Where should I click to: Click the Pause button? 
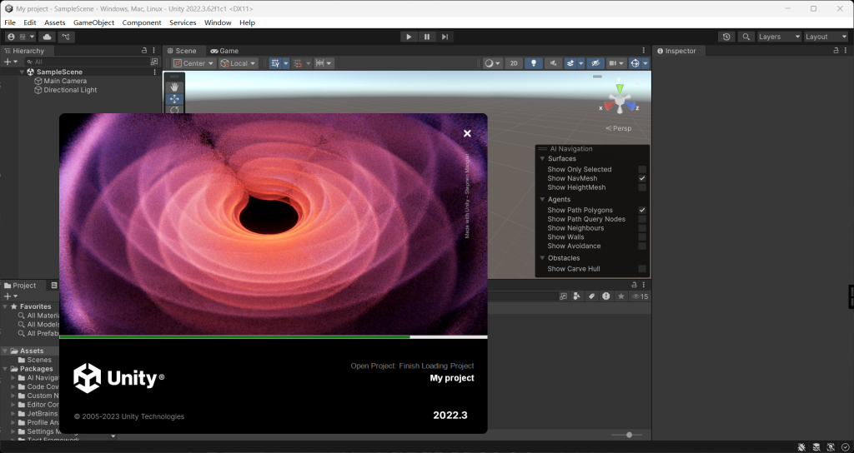(x=426, y=37)
